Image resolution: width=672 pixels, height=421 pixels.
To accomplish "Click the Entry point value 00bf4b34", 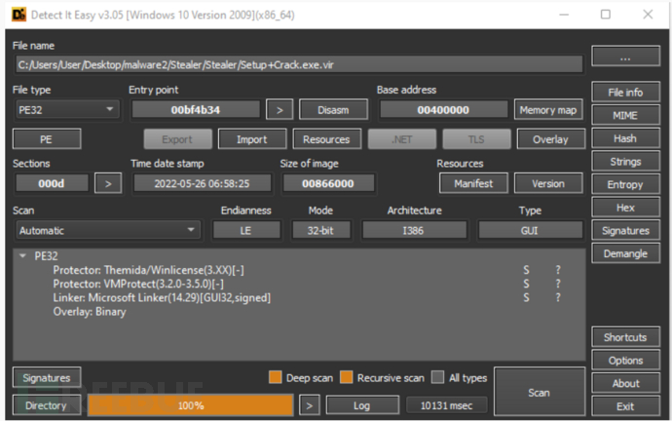I will pyautogui.click(x=196, y=110).
